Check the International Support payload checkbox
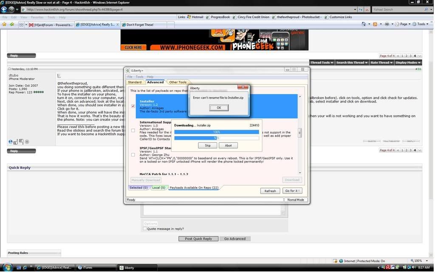435x273 pixels. 133,130
